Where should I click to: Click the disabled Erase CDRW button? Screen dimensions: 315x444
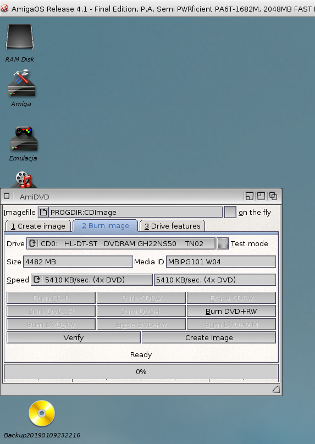(x=231, y=298)
